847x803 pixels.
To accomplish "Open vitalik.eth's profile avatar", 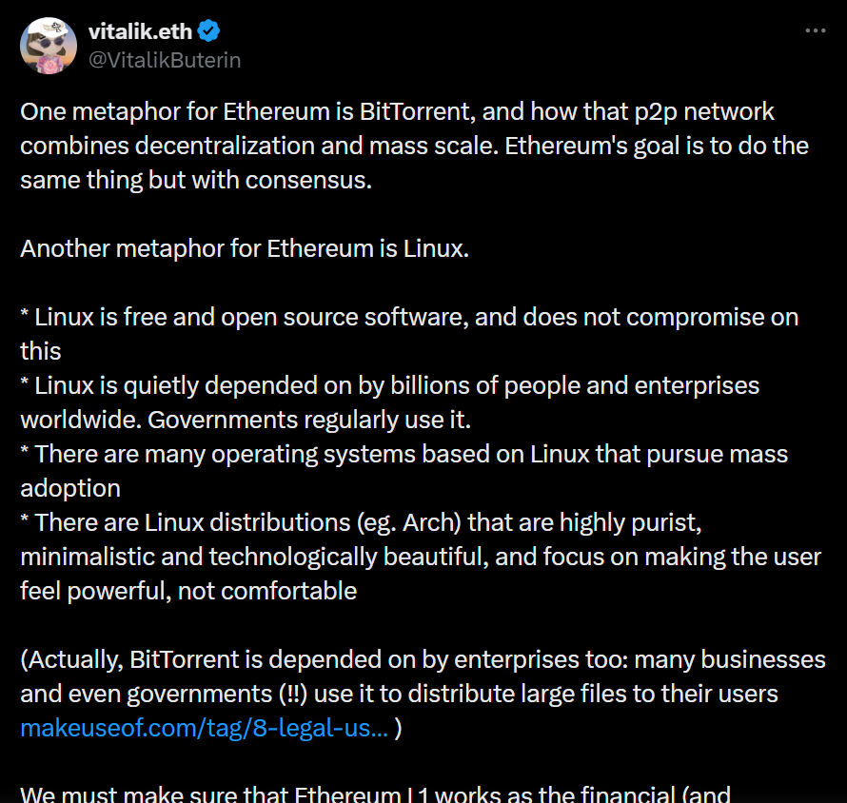I will point(49,45).
